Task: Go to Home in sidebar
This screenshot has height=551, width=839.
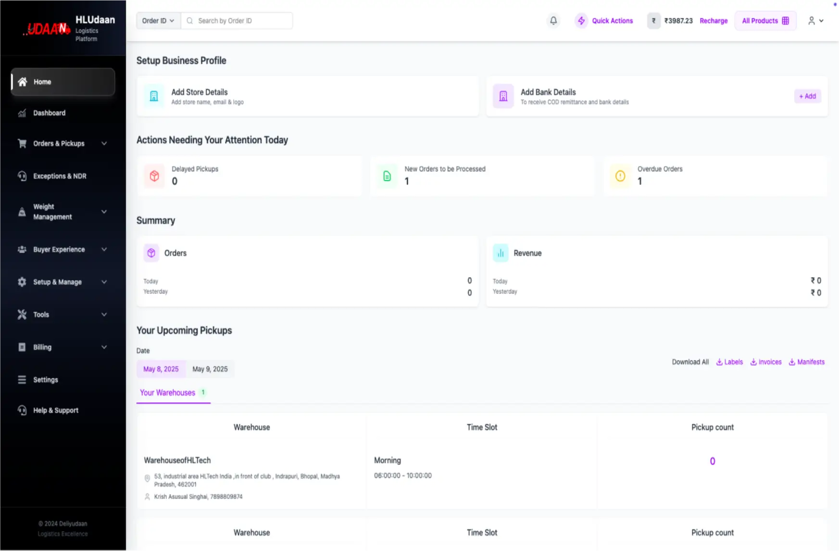Action: point(63,82)
